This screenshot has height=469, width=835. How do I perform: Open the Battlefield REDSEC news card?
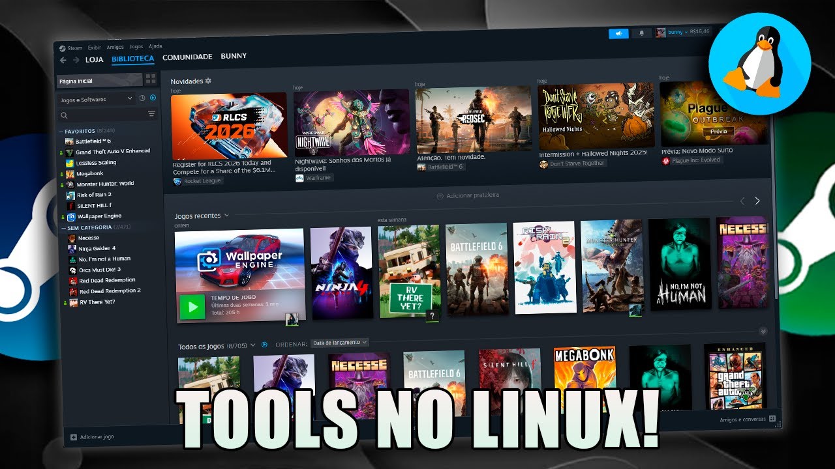coord(473,119)
